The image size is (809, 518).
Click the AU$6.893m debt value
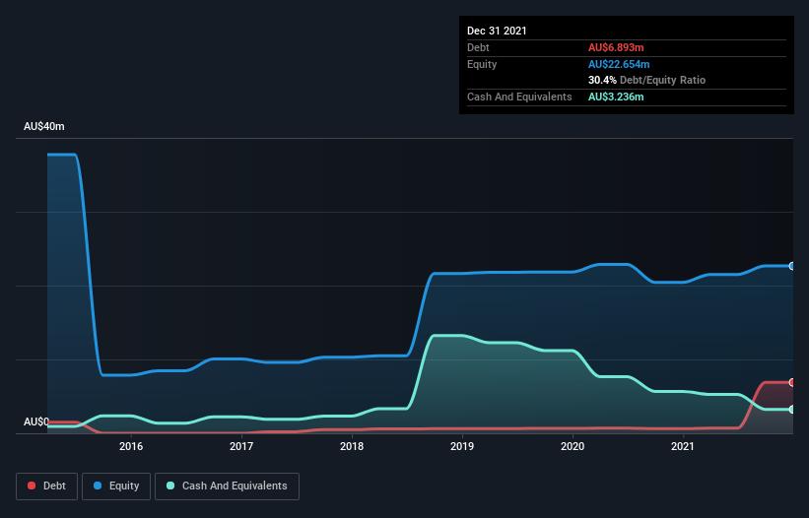coord(616,47)
